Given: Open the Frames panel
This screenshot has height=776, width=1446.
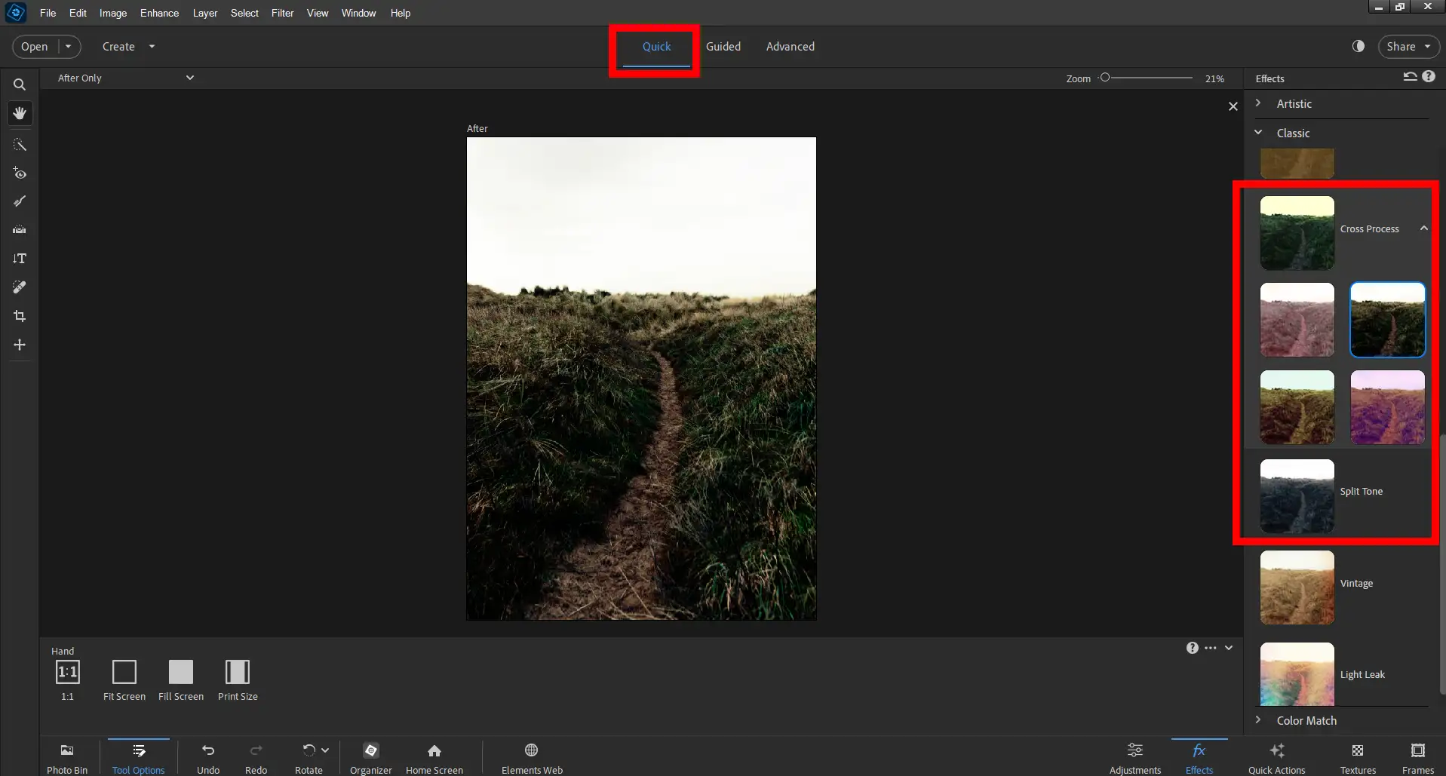Looking at the screenshot, I should (x=1418, y=758).
